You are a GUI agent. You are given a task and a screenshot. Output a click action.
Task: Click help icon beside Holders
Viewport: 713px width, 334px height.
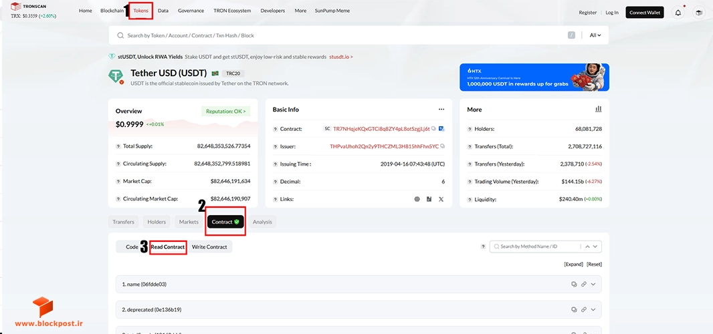pyautogui.click(x=470, y=129)
